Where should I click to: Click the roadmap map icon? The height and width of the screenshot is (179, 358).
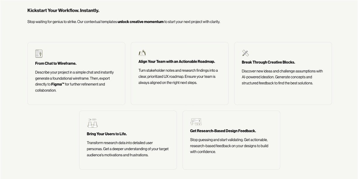[142, 53]
